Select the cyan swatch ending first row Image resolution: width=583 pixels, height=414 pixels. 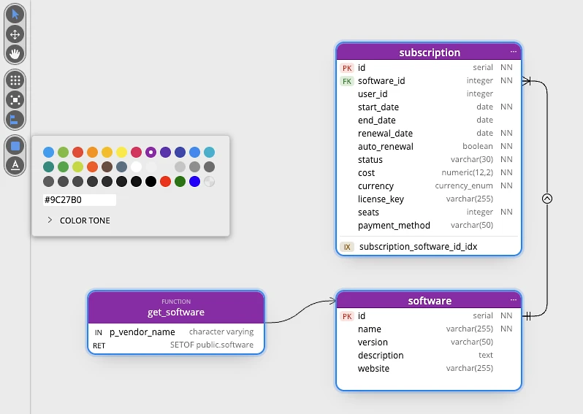210,152
